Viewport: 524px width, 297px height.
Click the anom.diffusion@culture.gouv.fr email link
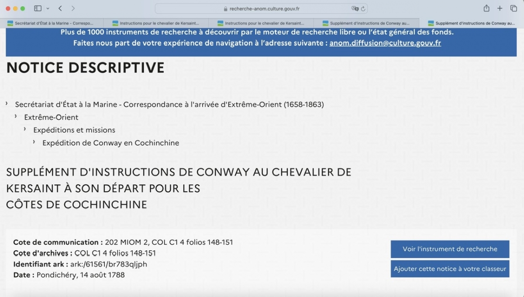(385, 43)
